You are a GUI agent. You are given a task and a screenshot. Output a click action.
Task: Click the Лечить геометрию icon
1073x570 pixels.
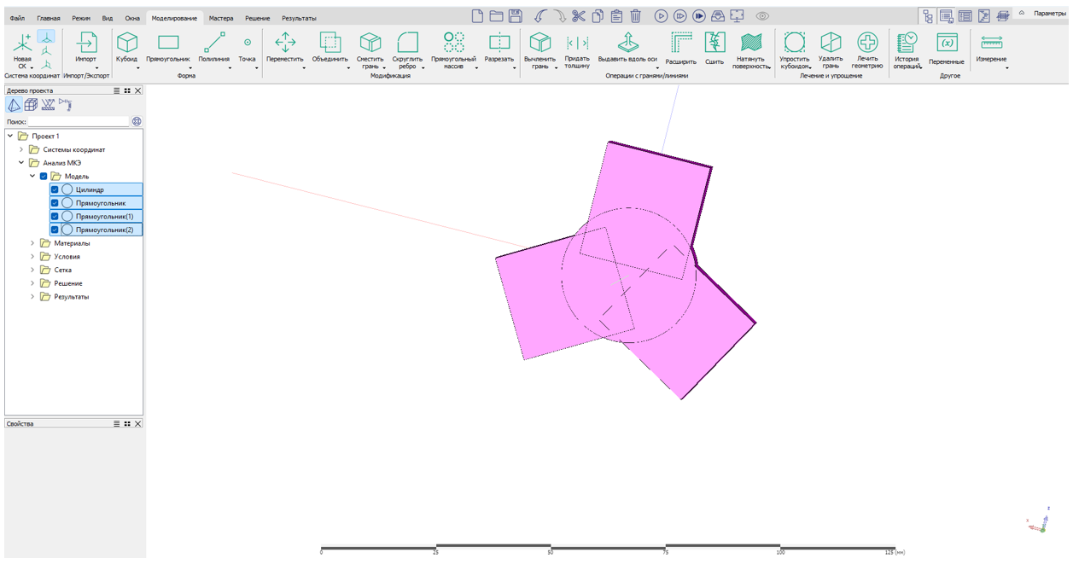866,43
